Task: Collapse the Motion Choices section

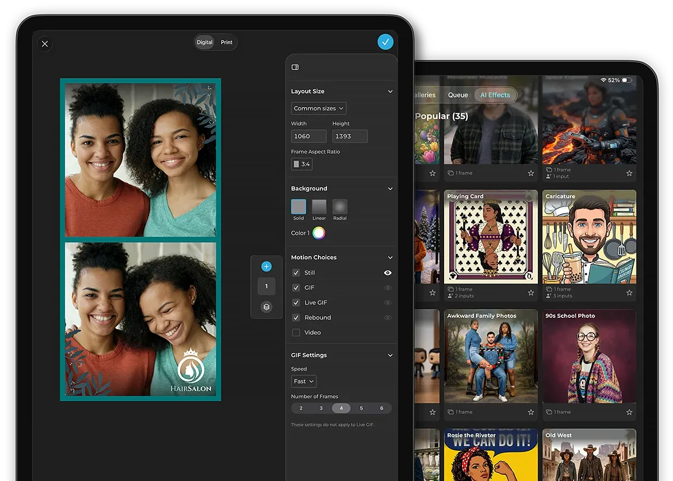Action: 390,258
